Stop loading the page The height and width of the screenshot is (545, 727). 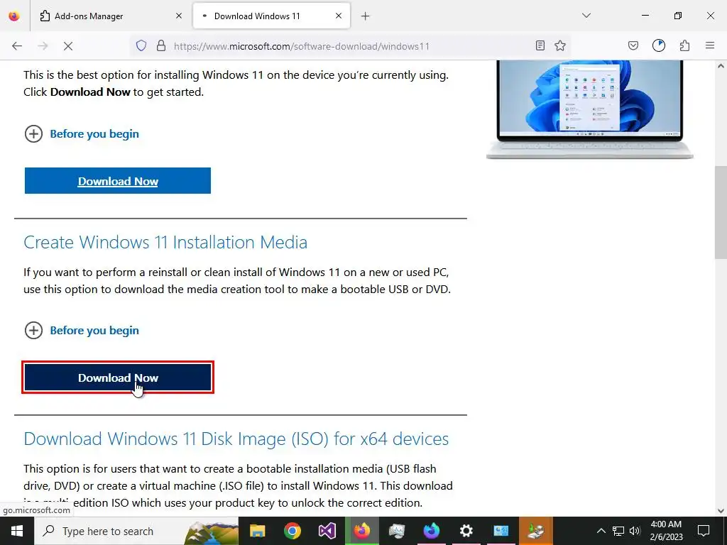tap(68, 46)
